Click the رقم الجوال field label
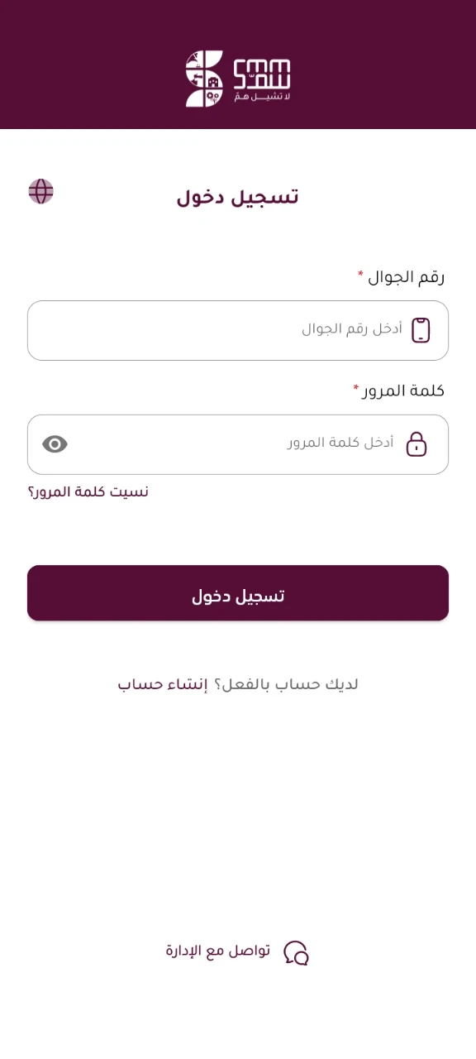The image size is (476, 1059). pos(407,277)
